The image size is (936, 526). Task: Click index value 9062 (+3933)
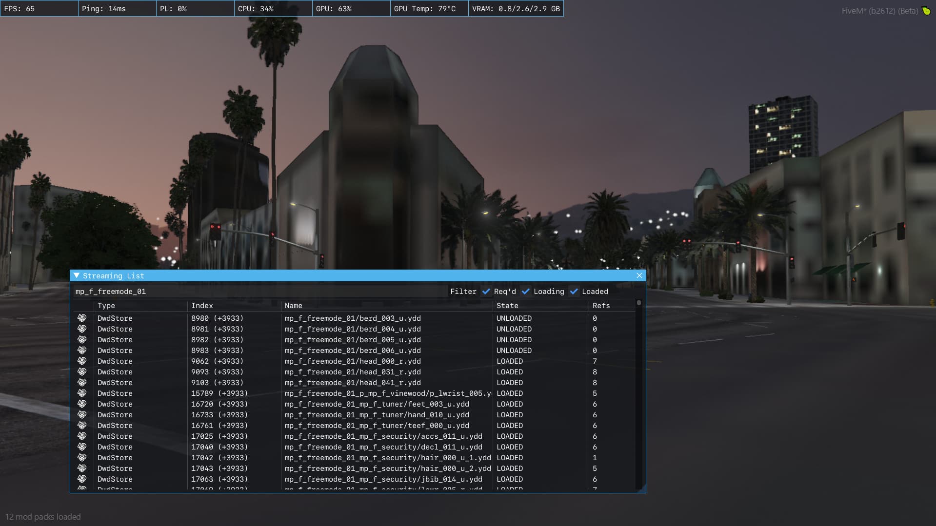217,361
